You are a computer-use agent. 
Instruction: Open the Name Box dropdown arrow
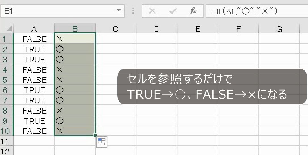[119, 11]
